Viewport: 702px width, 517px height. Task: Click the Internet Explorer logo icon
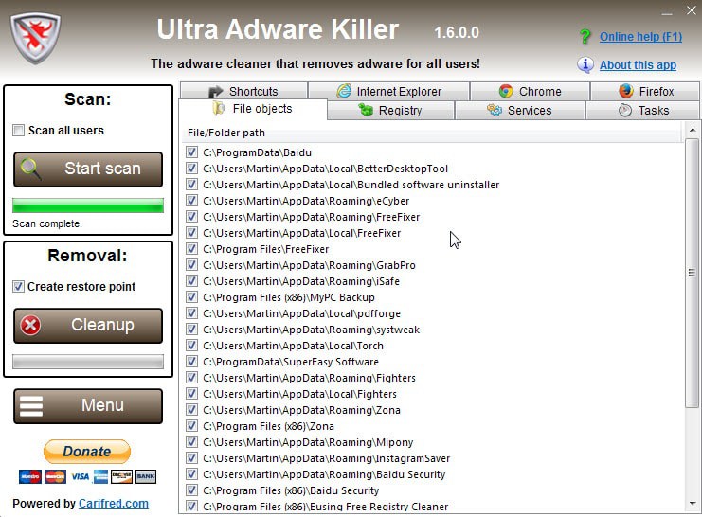pos(344,91)
